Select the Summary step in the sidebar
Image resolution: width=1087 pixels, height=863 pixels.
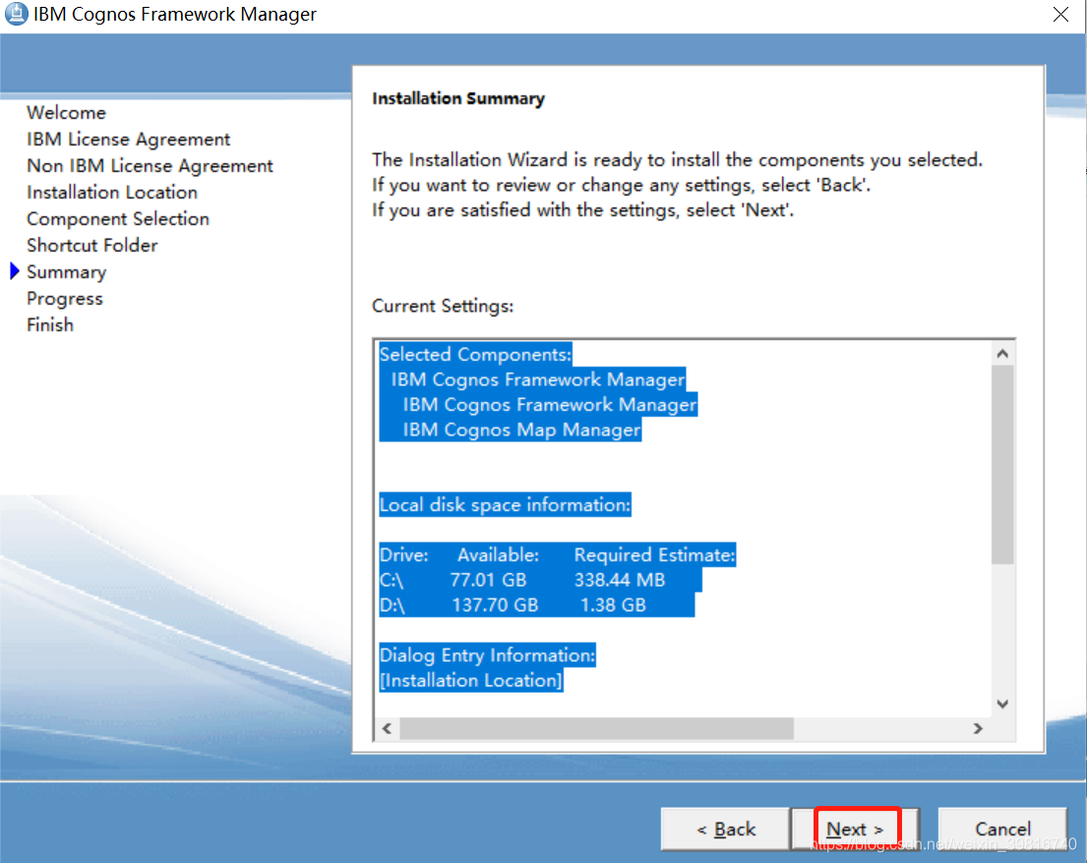coord(67,272)
